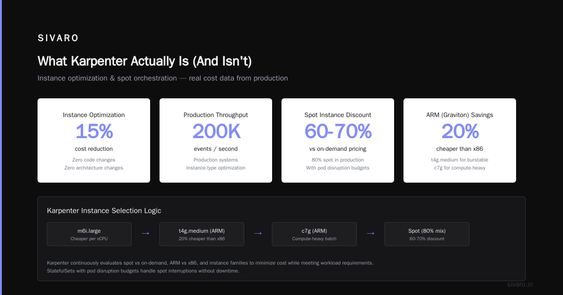563x295 pixels.
Task: Click 'c7g for compute-heavy' text
Action: pyautogui.click(x=460, y=168)
